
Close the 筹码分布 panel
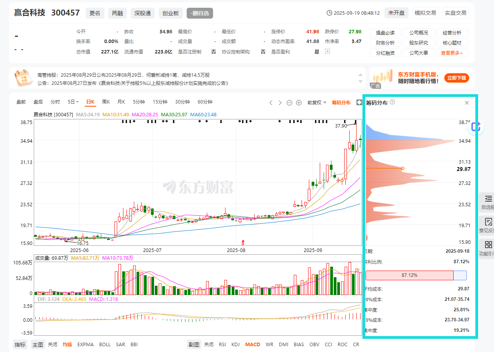(467, 103)
